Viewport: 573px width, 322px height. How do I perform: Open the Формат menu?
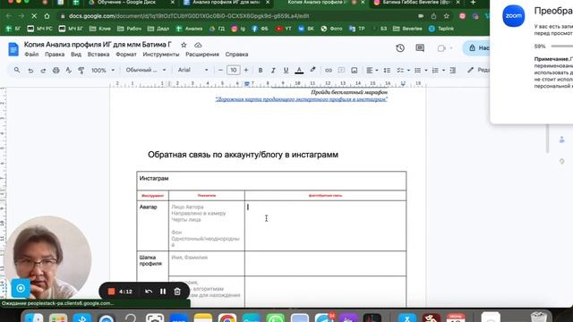tap(126, 55)
